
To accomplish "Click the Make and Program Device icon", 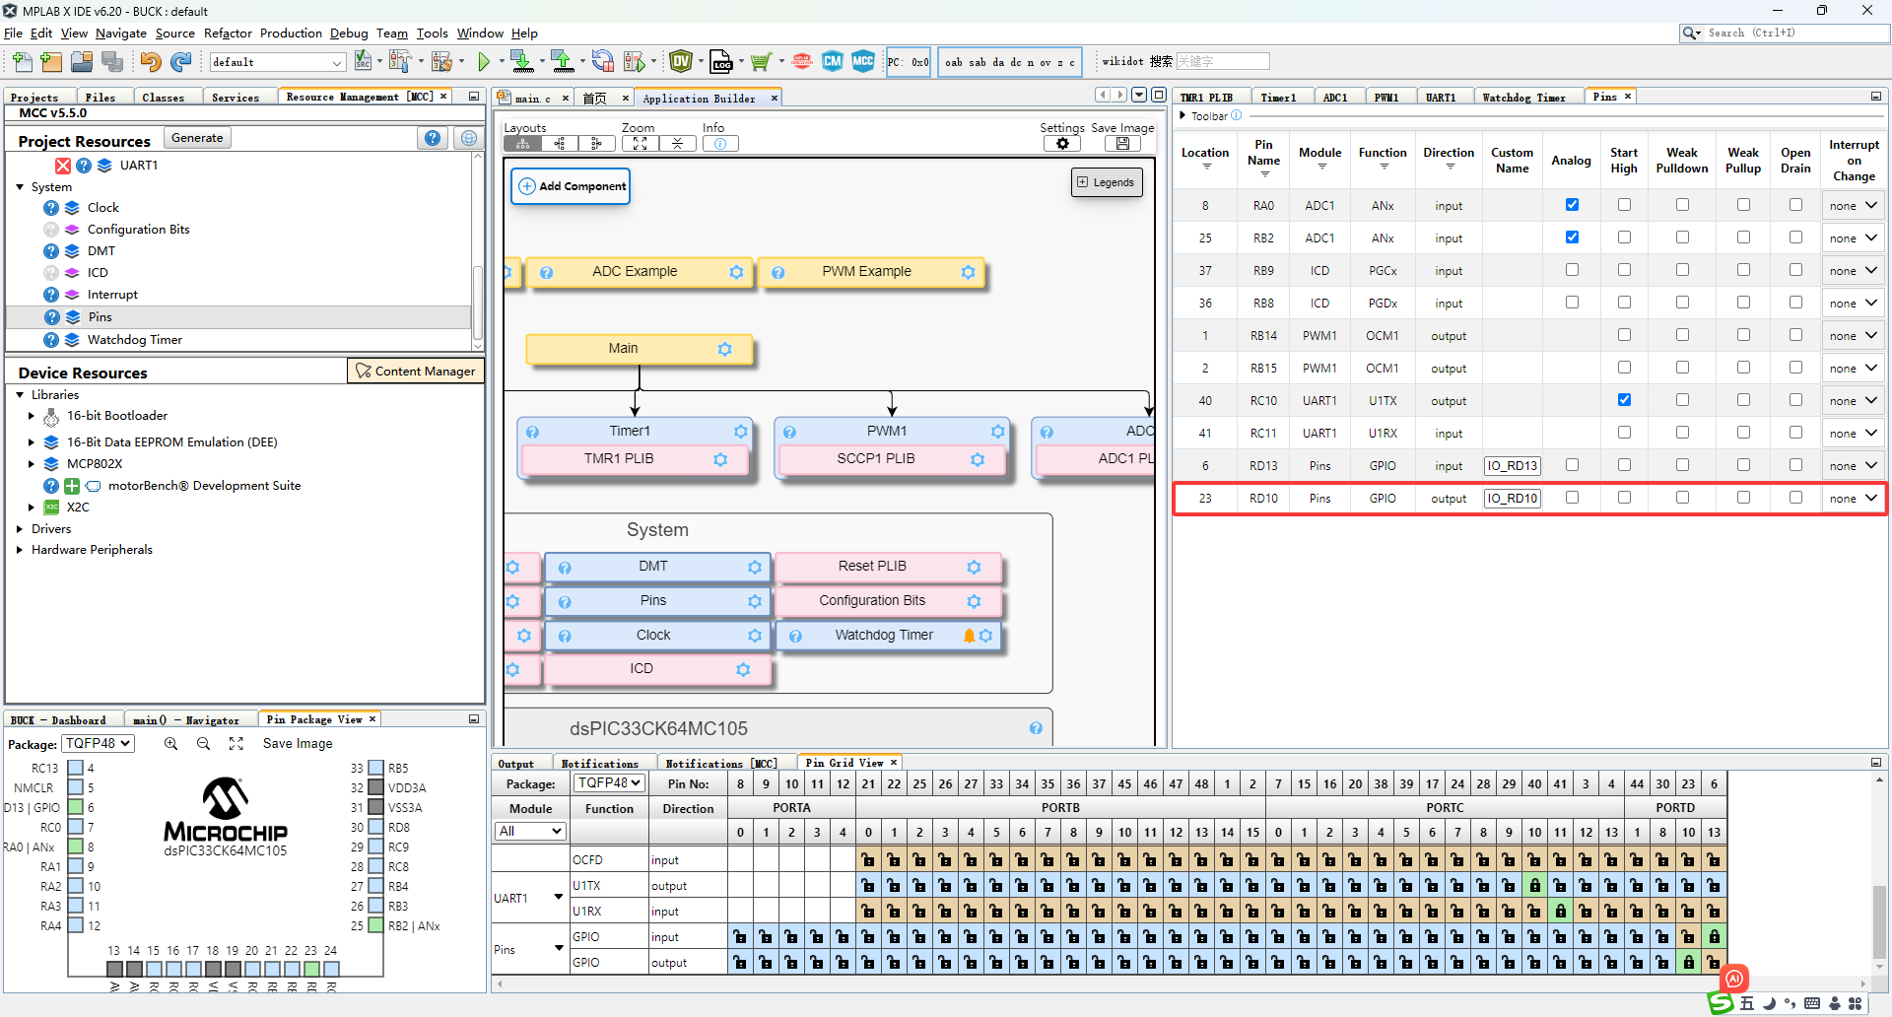I will [522, 62].
